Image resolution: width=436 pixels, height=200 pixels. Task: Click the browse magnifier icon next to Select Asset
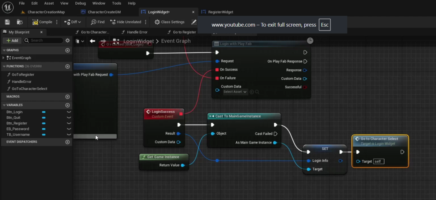click(257, 92)
